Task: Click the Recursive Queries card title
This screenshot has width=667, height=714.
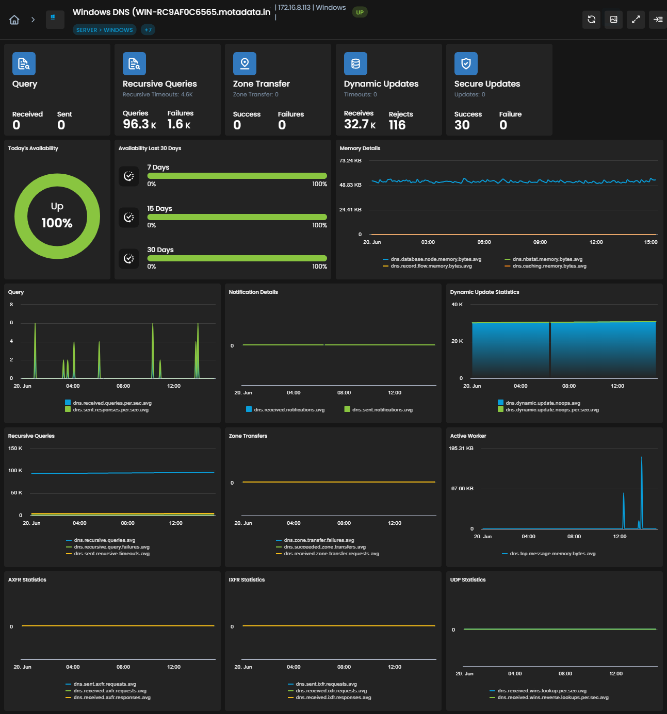Action: (160, 84)
